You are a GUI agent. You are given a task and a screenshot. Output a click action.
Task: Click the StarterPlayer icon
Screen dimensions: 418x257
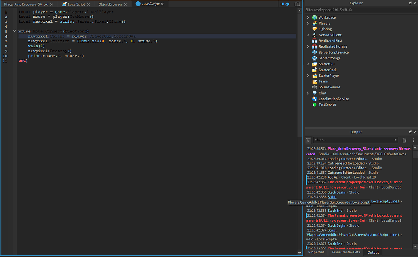click(x=315, y=76)
